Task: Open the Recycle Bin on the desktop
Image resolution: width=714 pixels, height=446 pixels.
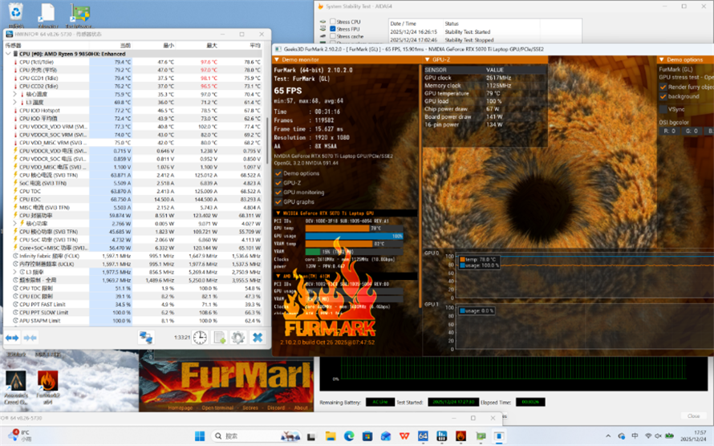Action: point(15,13)
